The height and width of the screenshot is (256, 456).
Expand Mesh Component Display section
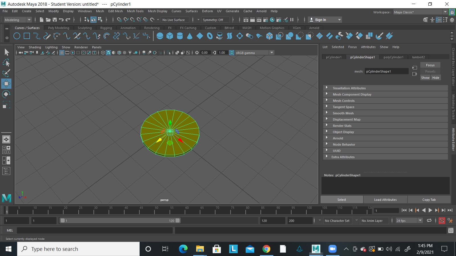[x=385, y=94]
